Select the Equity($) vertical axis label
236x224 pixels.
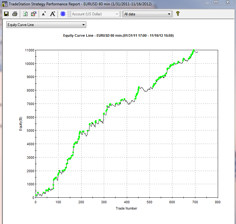tap(21, 124)
